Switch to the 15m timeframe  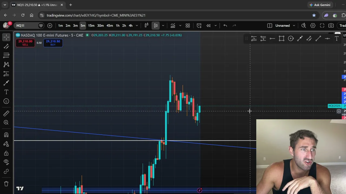pos(91,26)
